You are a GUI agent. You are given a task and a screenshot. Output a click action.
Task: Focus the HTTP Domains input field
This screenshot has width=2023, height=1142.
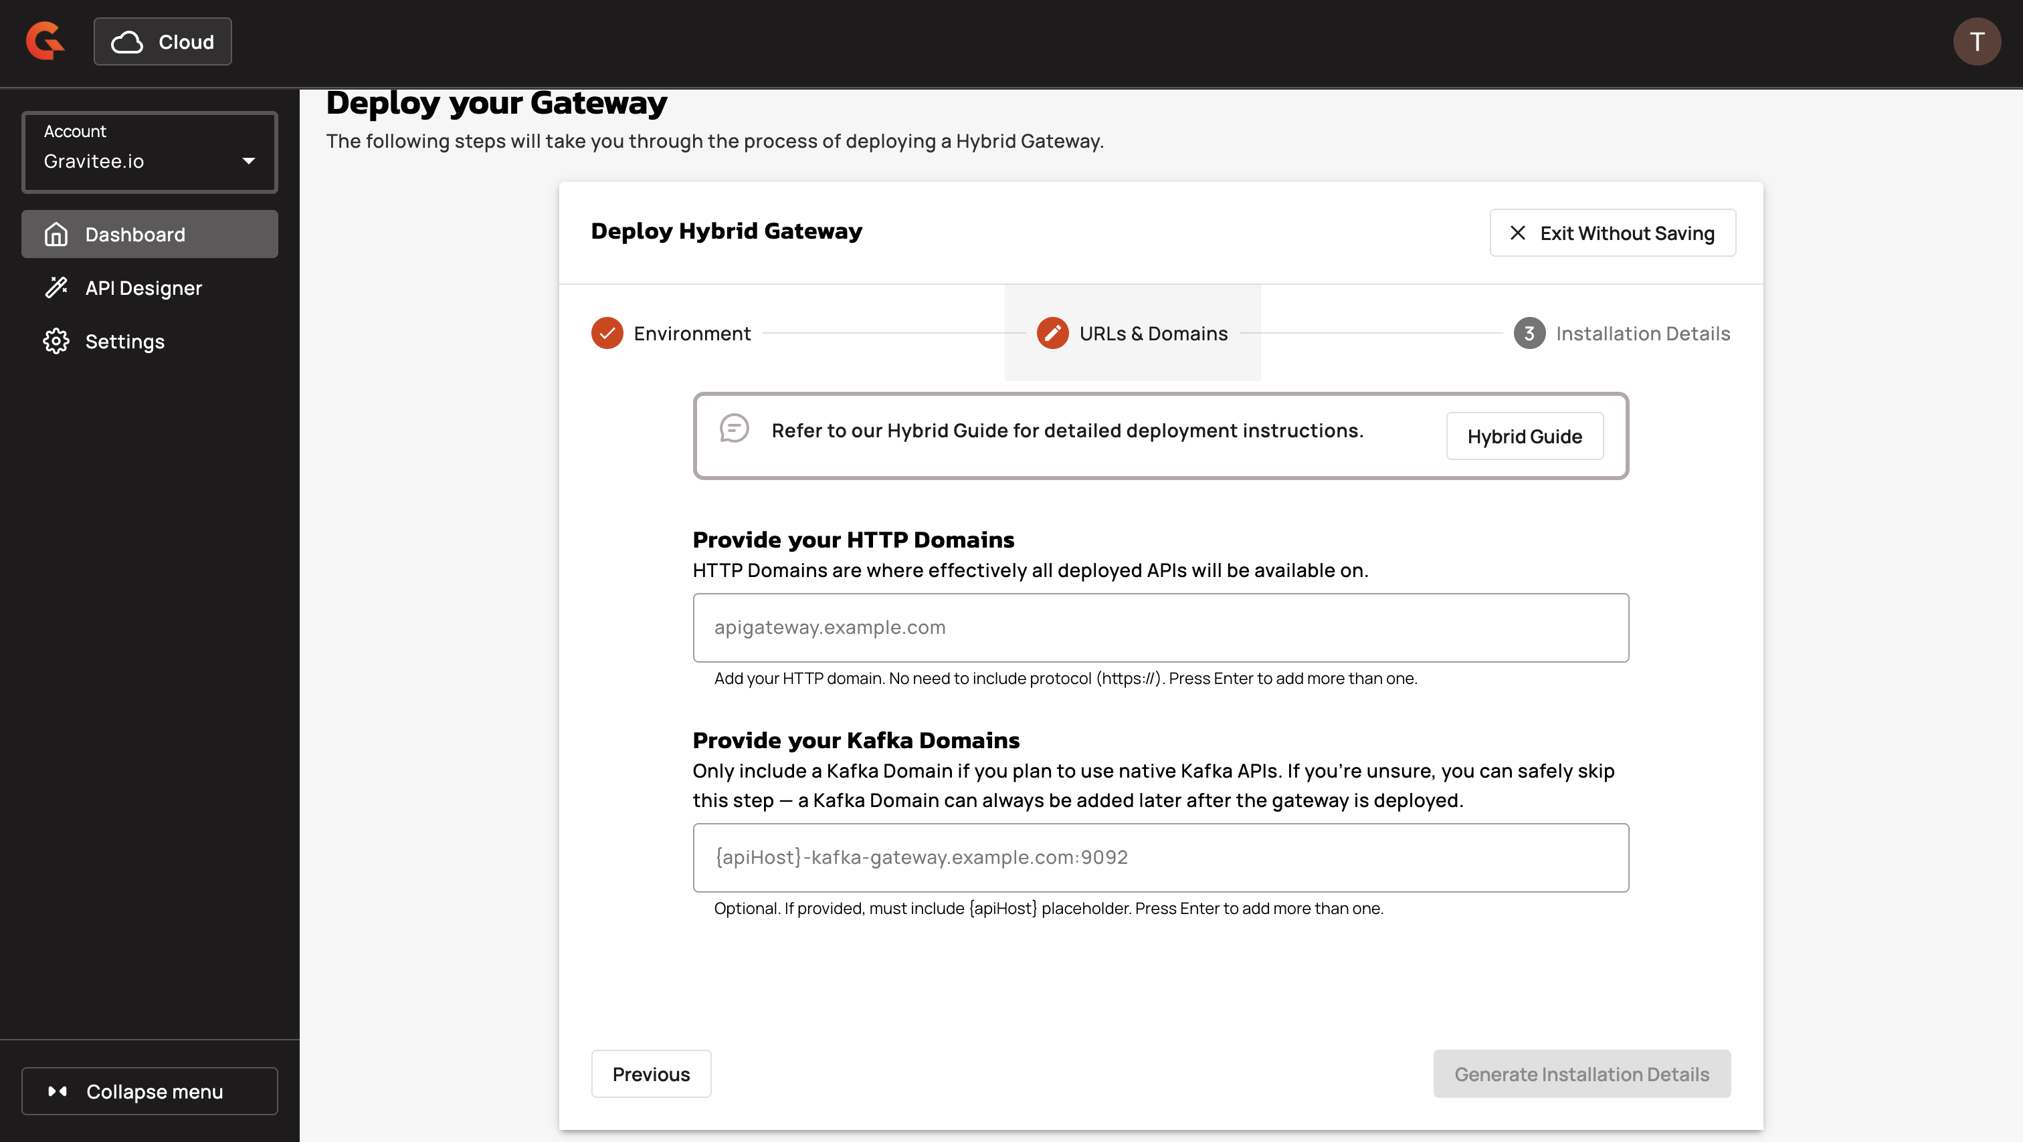coord(1160,627)
